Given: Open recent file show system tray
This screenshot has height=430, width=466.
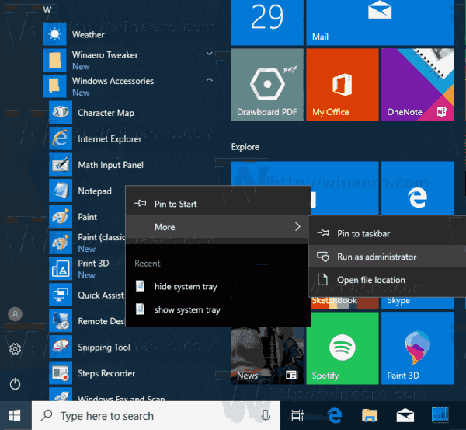Looking at the screenshot, I should click(218, 309).
